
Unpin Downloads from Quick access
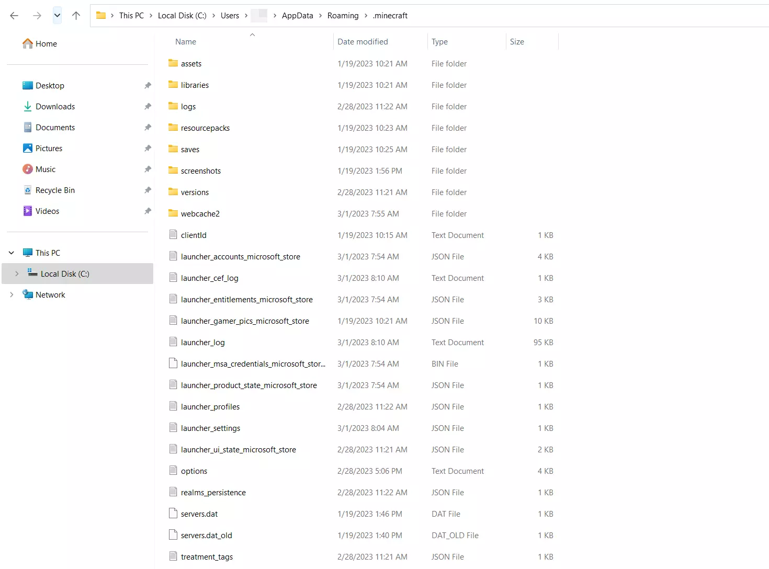[148, 106]
